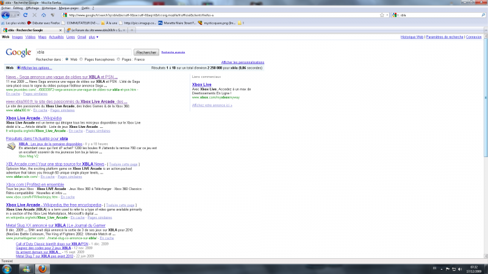Image resolution: width=488 pixels, height=274 pixels.
Task: Open the COMMUTATEUR DVI bookmark
Action: point(81,23)
